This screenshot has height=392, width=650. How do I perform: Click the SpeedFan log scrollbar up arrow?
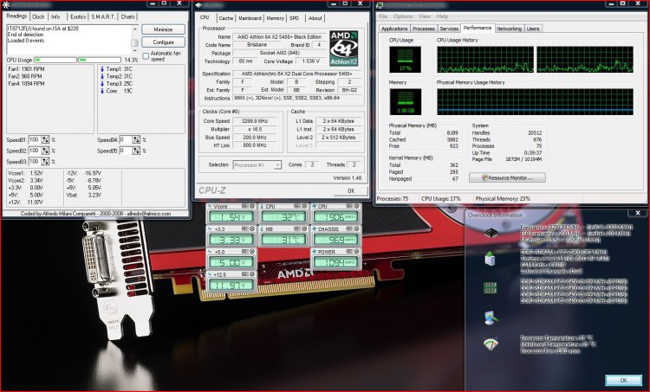click(134, 29)
